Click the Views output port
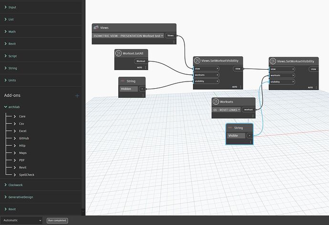Screen dimensions: 329x225 click(171, 36)
